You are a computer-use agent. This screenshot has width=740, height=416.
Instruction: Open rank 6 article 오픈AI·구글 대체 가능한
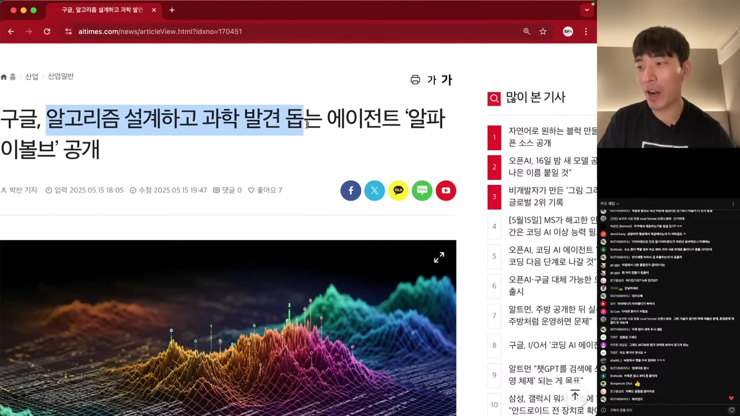[553, 286]
